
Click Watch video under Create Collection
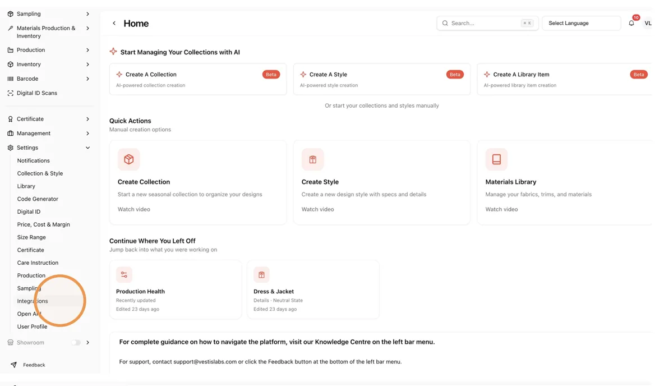[x=134, y=209]
